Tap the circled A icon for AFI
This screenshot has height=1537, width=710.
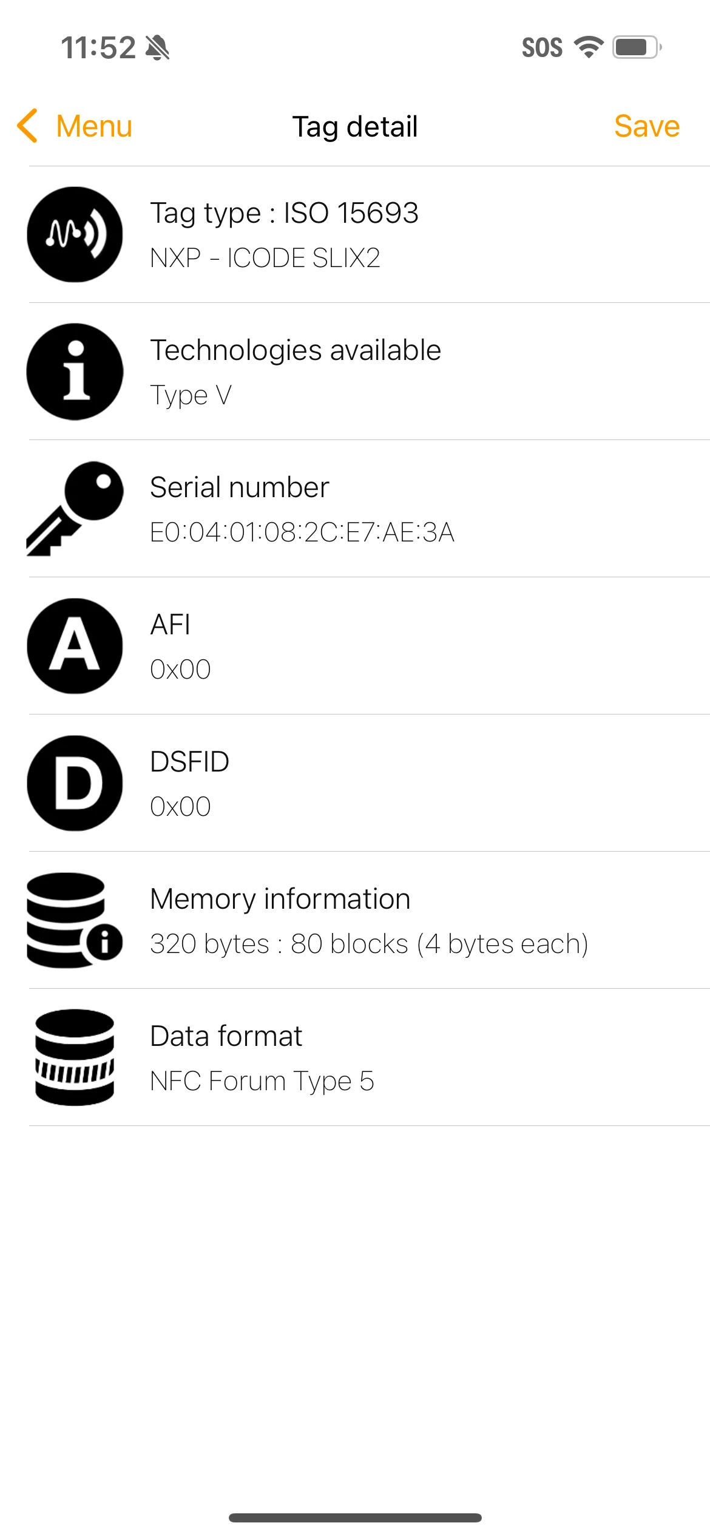point(75,646)
